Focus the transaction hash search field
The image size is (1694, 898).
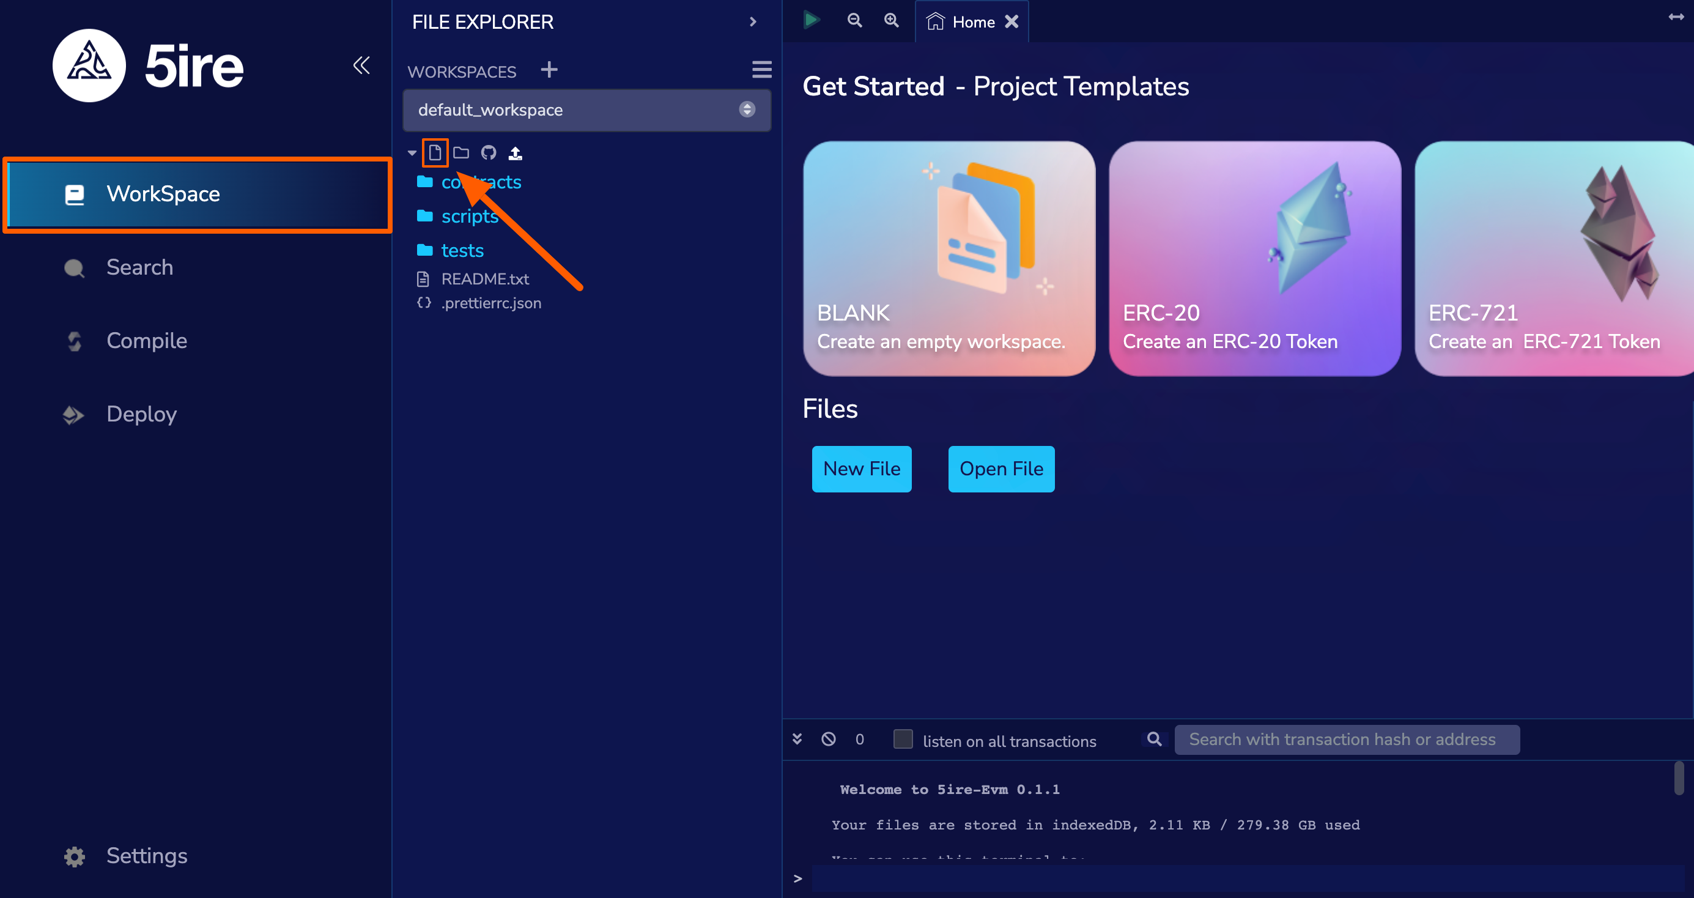point(1347,740)
